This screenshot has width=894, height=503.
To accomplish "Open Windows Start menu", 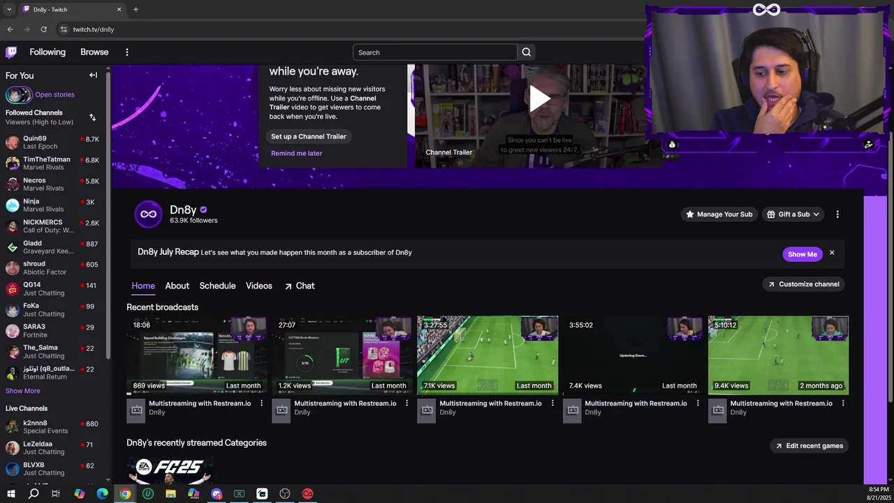I will tap(10, 494).
